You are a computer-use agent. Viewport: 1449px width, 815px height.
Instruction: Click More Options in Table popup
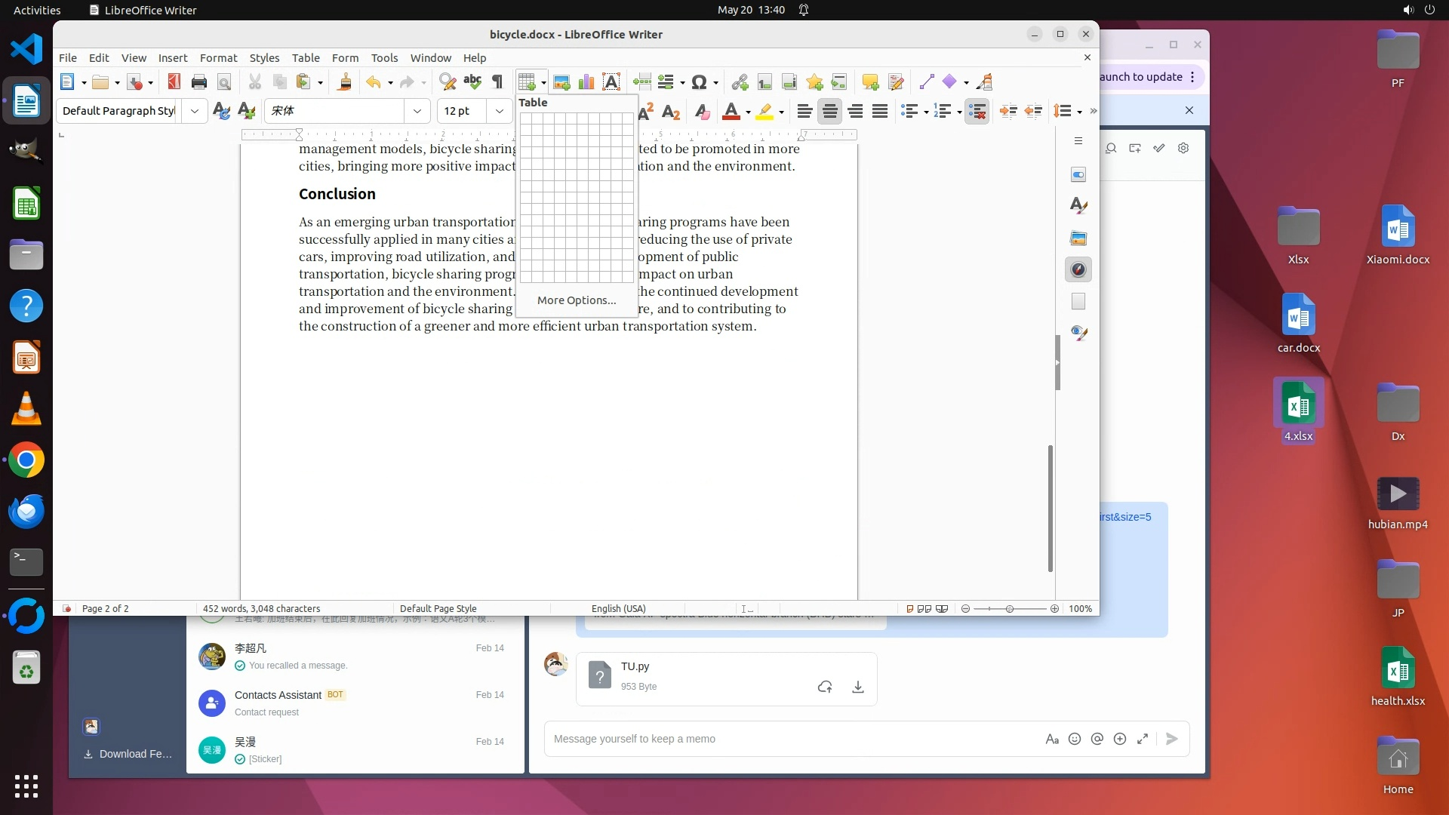click(x=577, y=300)
